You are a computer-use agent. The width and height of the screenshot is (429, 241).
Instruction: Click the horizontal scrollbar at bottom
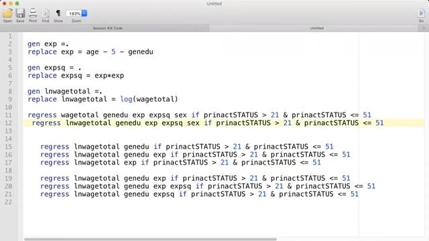pos(150,240)
